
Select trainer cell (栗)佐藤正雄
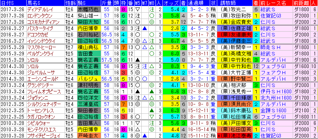coord(235,28)
